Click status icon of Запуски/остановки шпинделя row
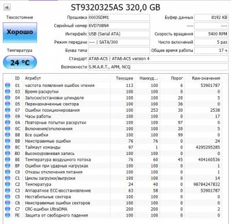Screen dimensions: 231x224 [8, 98]
